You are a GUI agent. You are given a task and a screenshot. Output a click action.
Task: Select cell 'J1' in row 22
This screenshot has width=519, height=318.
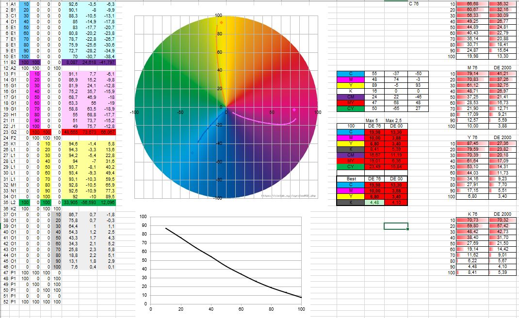[x=14, y=127]
